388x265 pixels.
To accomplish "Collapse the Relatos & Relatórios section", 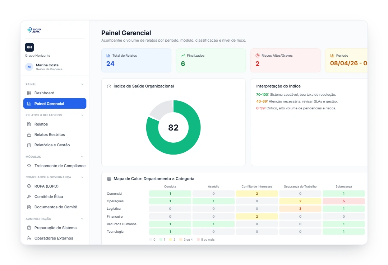I will (x=82, y=115).
